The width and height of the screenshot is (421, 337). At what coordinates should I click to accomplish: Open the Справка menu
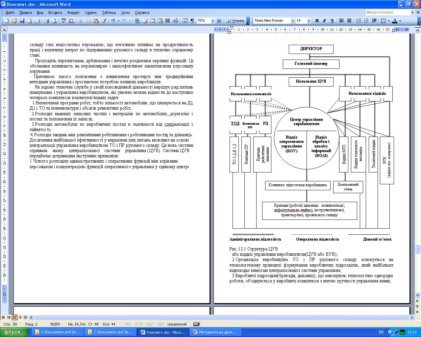point(142,13)
